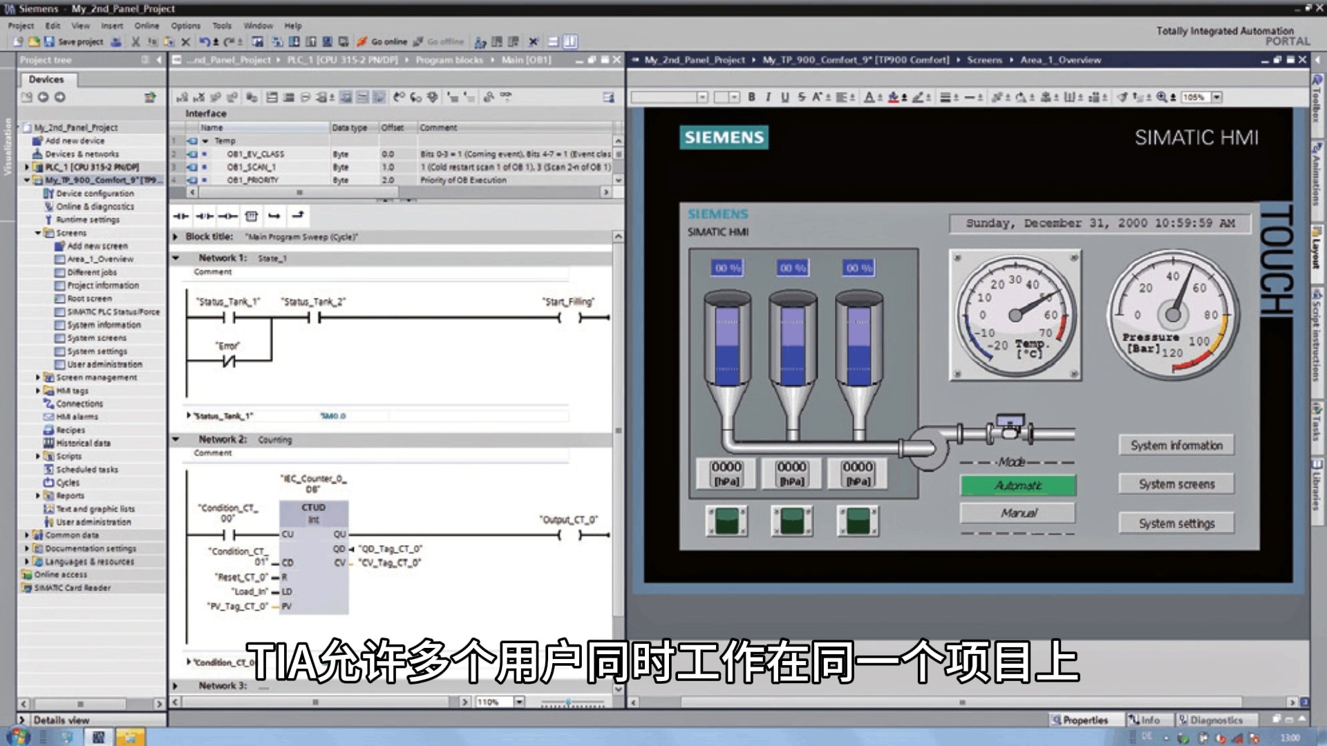Click the New project icon in main toolbar

pyautogui.click(x=19, y=41)
